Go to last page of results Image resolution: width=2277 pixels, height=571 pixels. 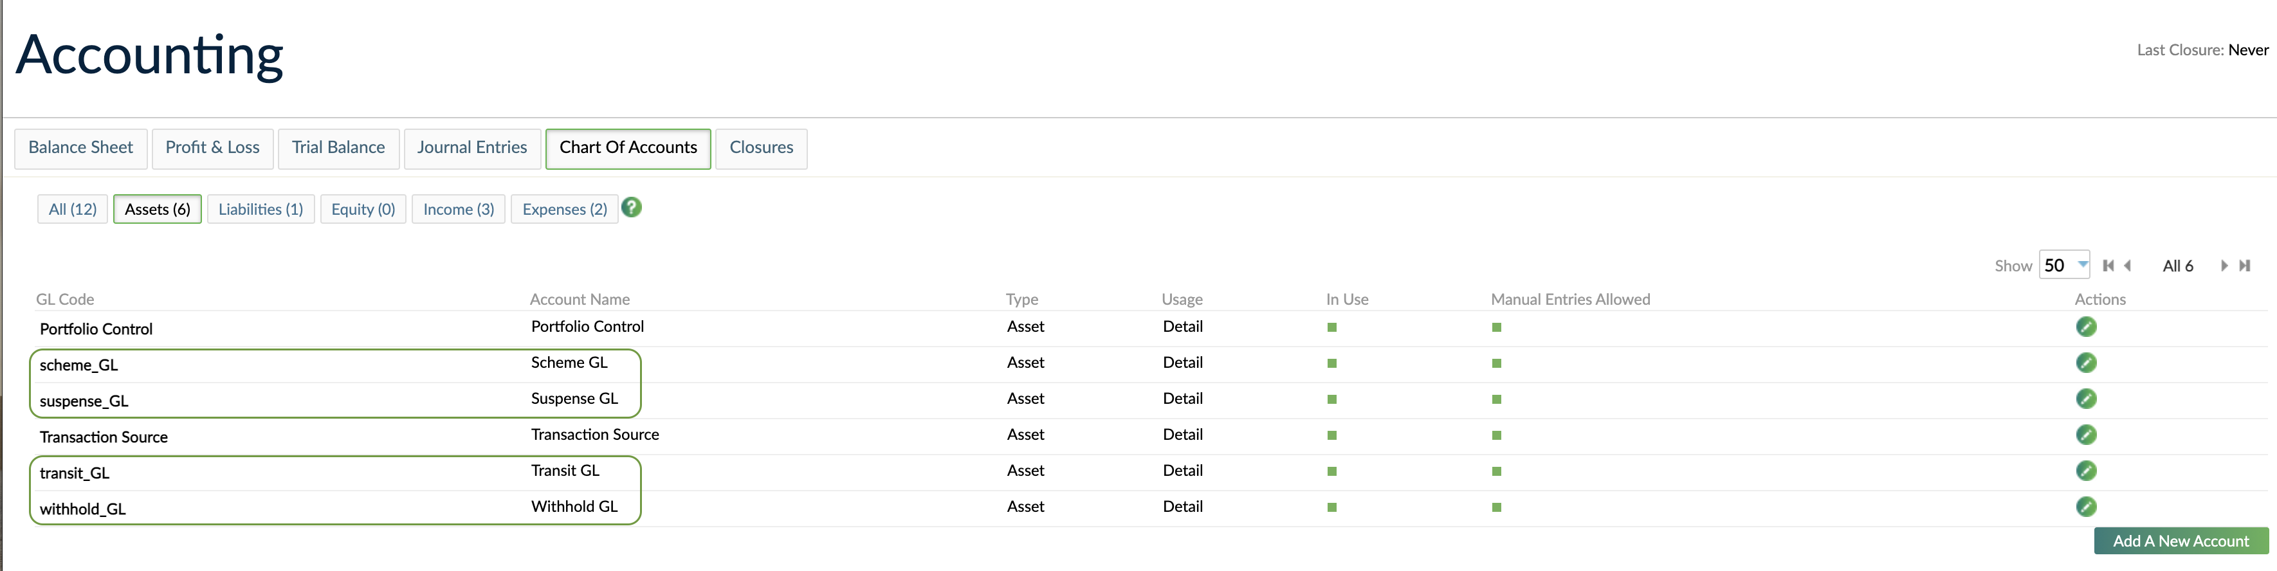(2244, 266)
